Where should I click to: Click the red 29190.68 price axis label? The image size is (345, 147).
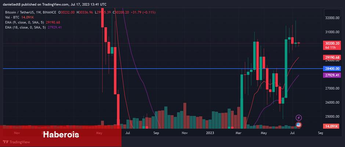coord(332,58)
